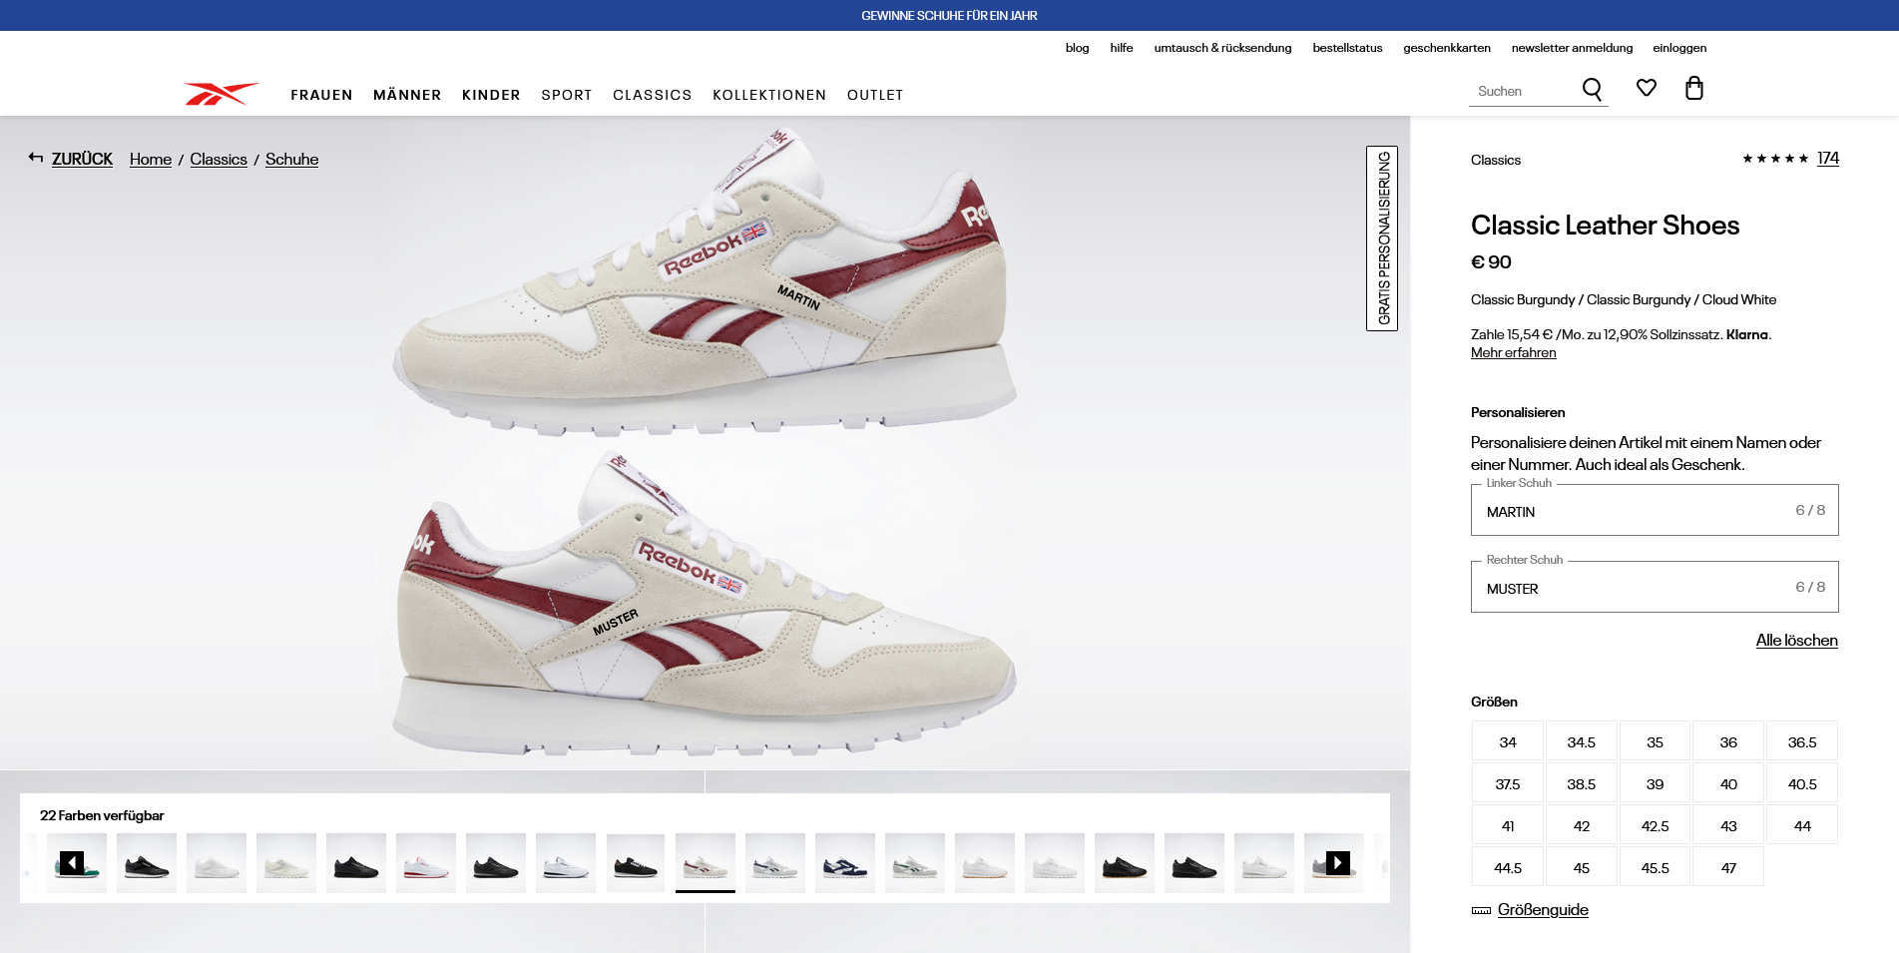
Task: Click the GRATIS PERSONALISIERUNG vertical label
Action: pyautogui.click(x=1382, y=238)
